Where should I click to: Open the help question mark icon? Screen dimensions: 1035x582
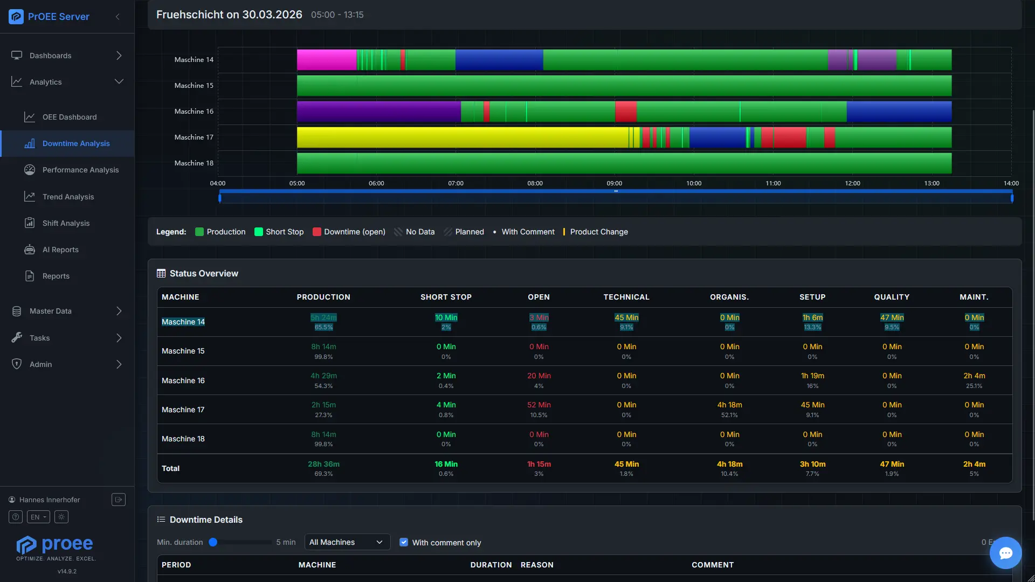16,517
